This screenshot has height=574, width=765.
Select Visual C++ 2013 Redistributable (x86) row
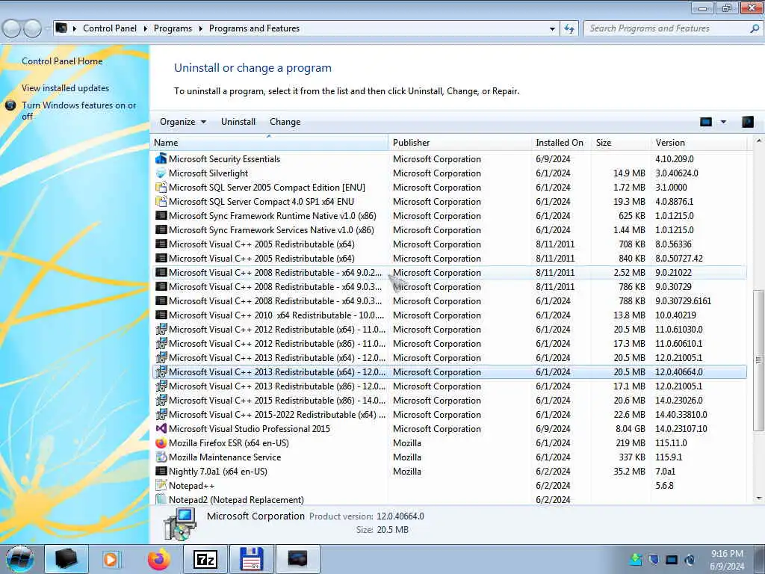pos(449,386)
